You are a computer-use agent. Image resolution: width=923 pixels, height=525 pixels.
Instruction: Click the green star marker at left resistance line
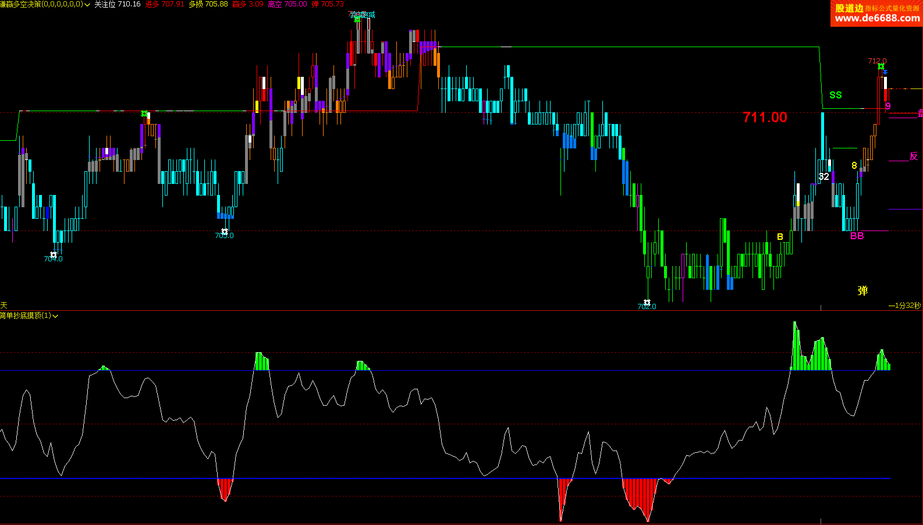[x=144, y=113]
